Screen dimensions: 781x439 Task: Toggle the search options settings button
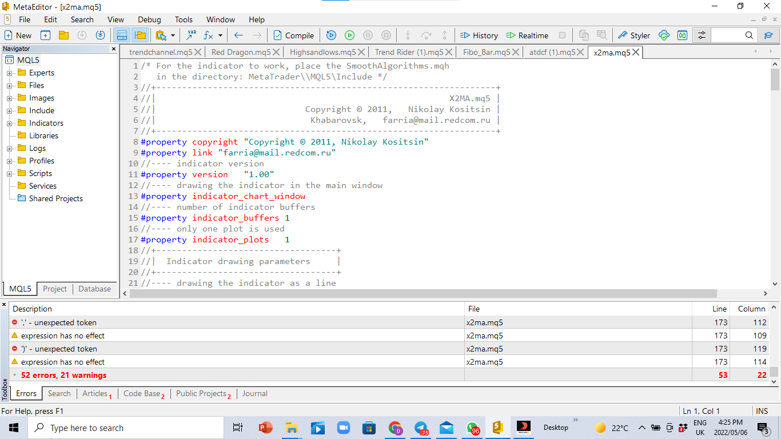tap(702, 35)
